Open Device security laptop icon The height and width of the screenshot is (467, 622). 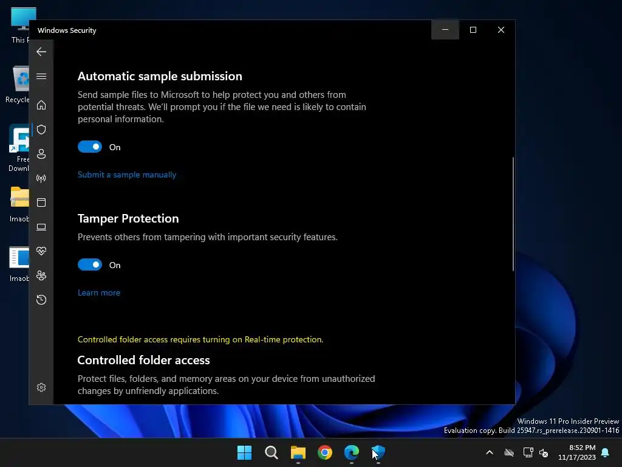41,227
